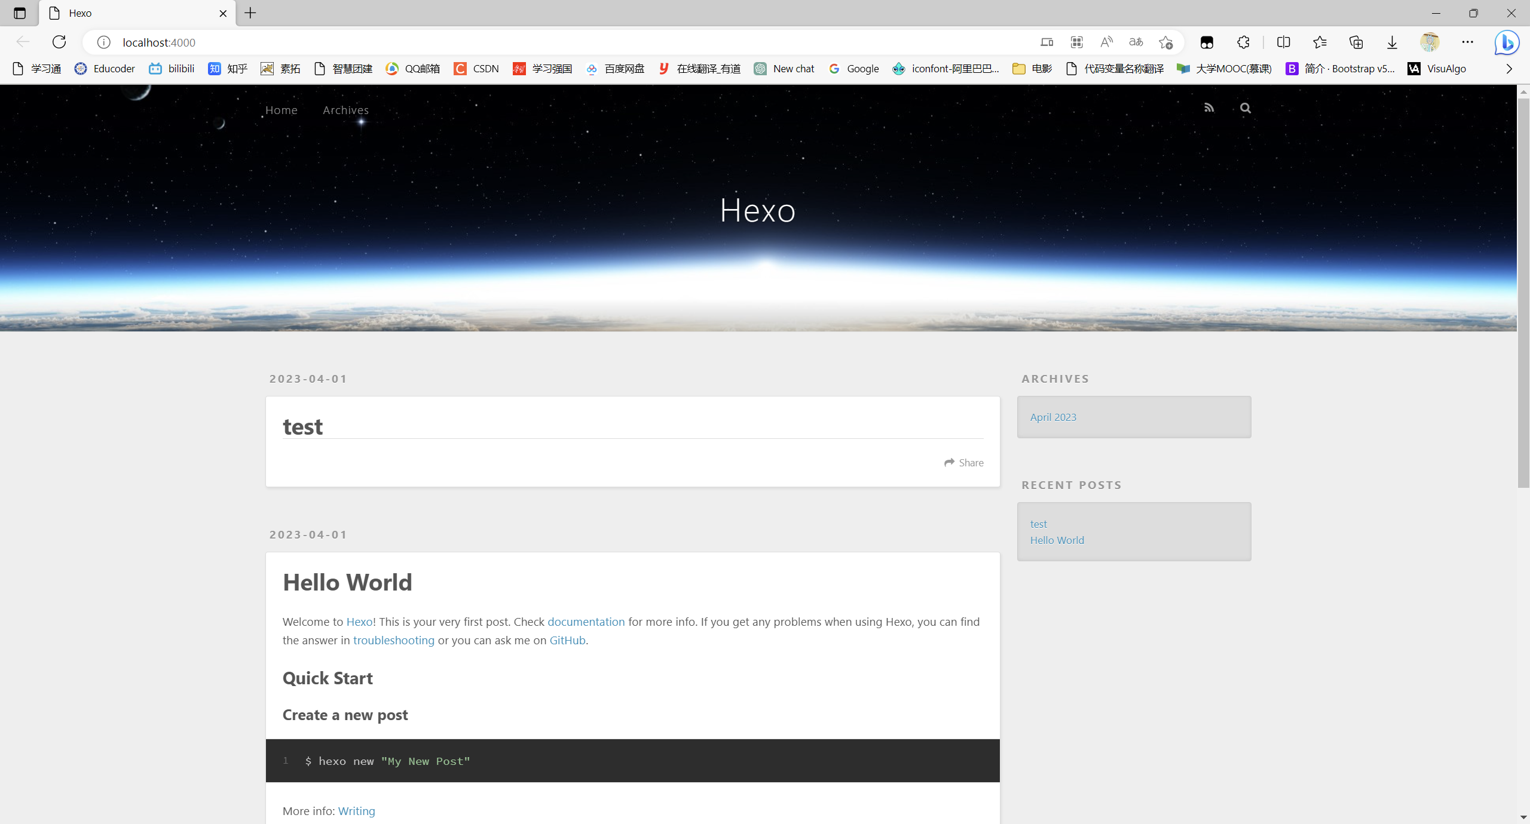This screenshot has width=1530, height=824.
Task: Go to Home in site navigation
Action: pos(281,110)
